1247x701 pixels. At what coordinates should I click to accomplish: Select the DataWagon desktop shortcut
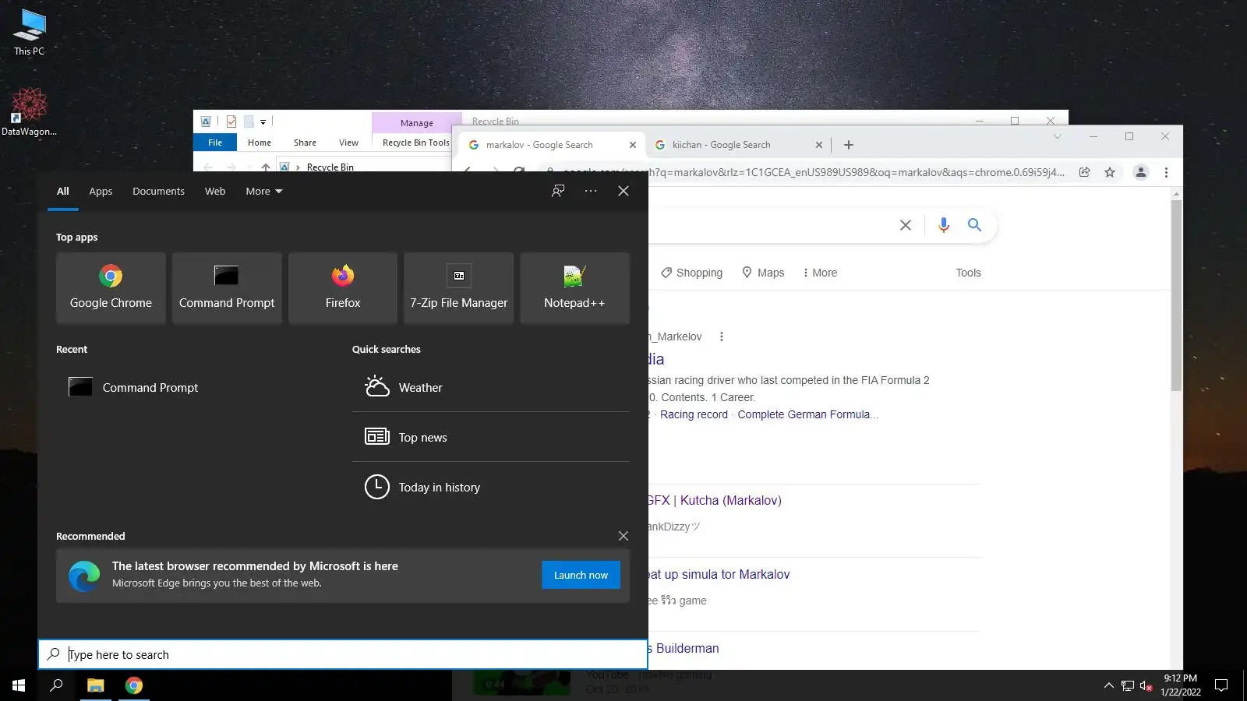pos(30,112)
